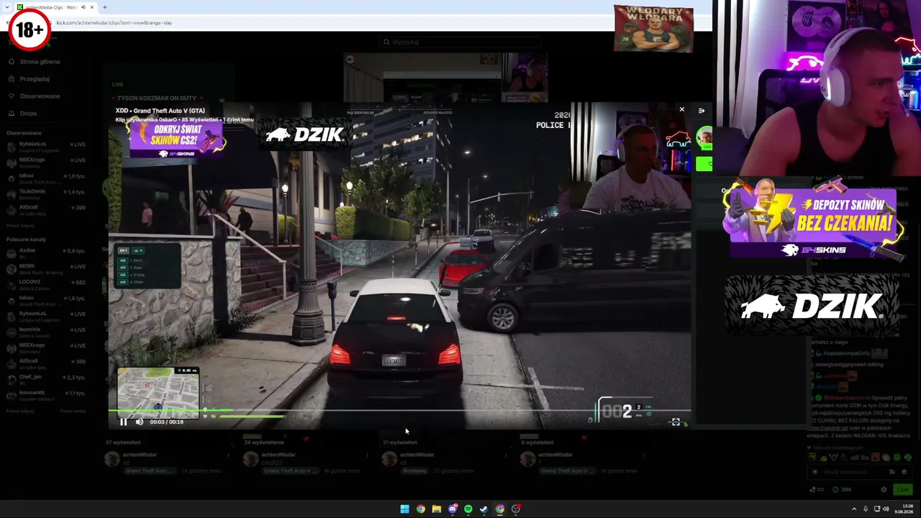Open Drops in the sidebar
The height and width of the screenshot is (518, 921).
(x=28, y=114)
